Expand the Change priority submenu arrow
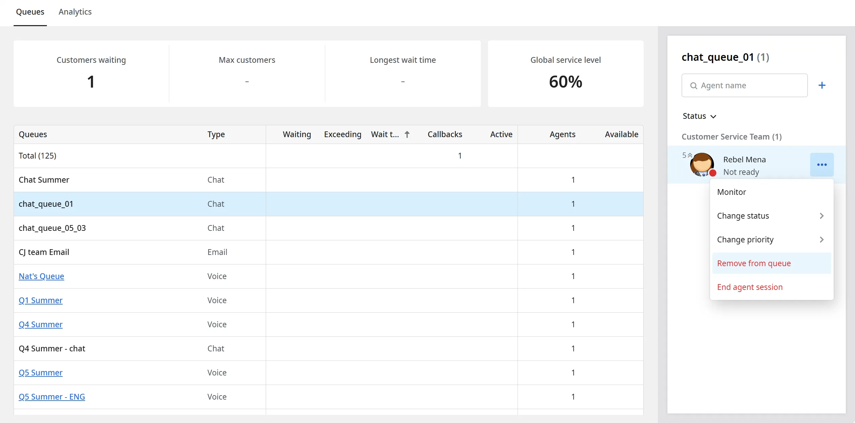 [822, 240]
